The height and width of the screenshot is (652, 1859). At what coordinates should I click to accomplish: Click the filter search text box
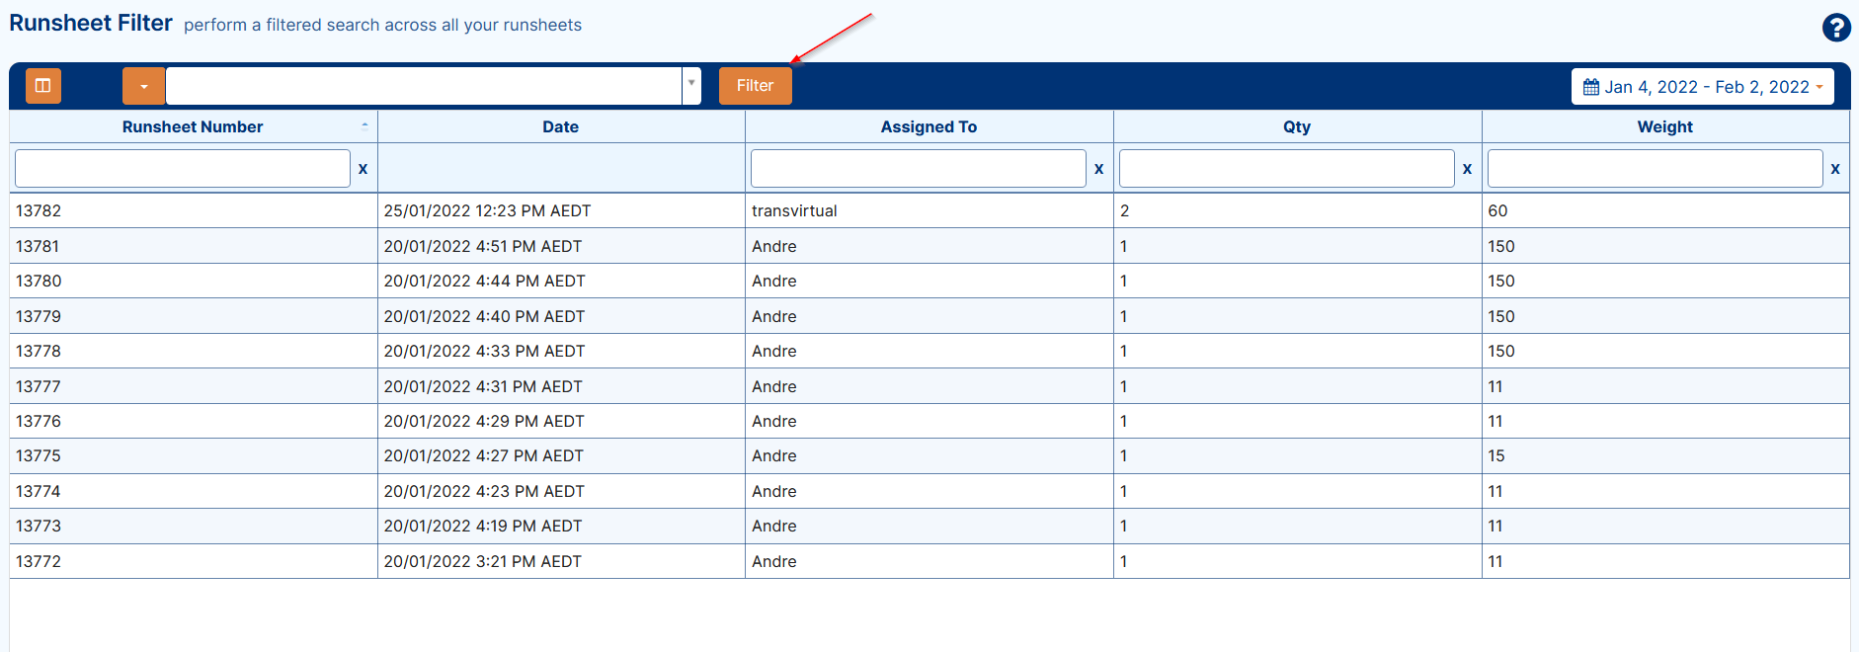click(x=424, y=86)
